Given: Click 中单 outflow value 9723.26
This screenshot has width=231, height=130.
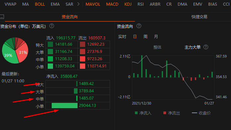Looking at the screenshot, I should click(x=95, y=59).
